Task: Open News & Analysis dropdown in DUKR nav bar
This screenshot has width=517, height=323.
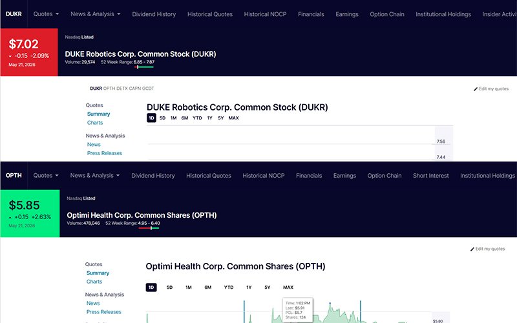Action: [95, 14]
